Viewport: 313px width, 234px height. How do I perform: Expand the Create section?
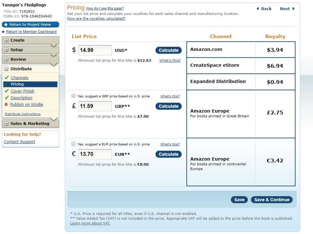(x=6, y=40)
